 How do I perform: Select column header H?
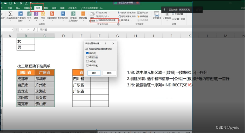coord(136,36)
